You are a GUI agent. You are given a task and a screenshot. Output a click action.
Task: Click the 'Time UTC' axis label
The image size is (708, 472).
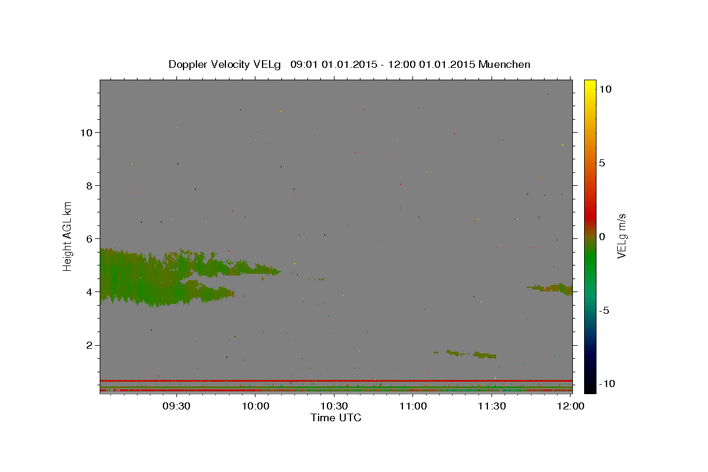coord(336,418)
